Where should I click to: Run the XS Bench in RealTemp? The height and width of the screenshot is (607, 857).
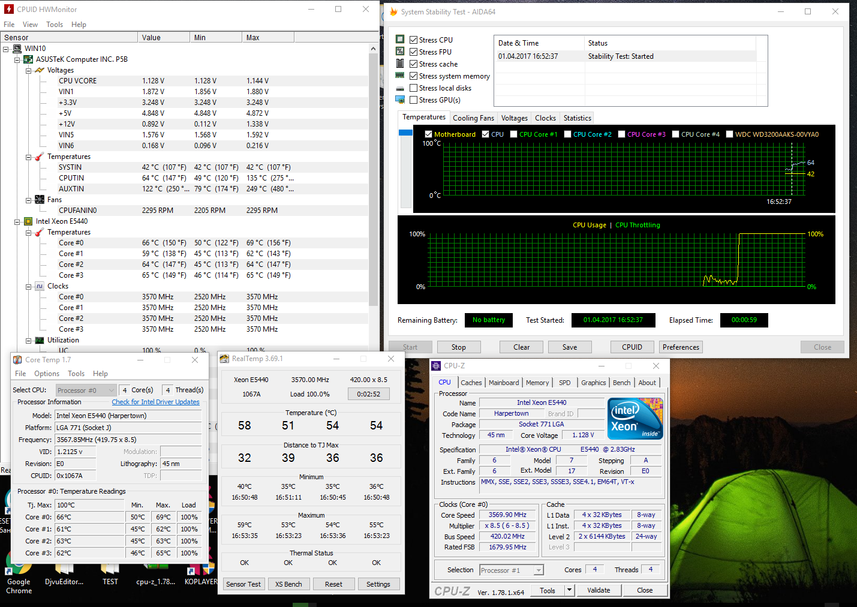(x=288, y=584)
